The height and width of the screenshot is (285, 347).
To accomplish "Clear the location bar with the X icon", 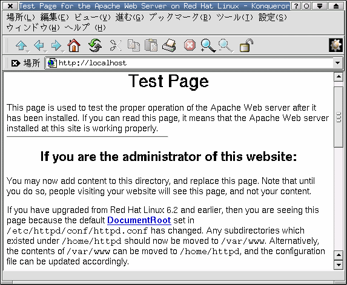I will coord(16,64).
